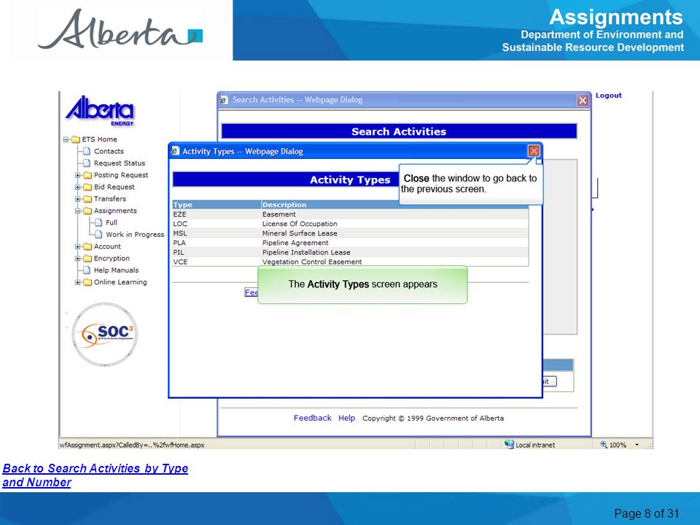The height and width of the screenshot is (525, 700).
Task: Click the Posting Request folder icon
Action: [87, 175]
